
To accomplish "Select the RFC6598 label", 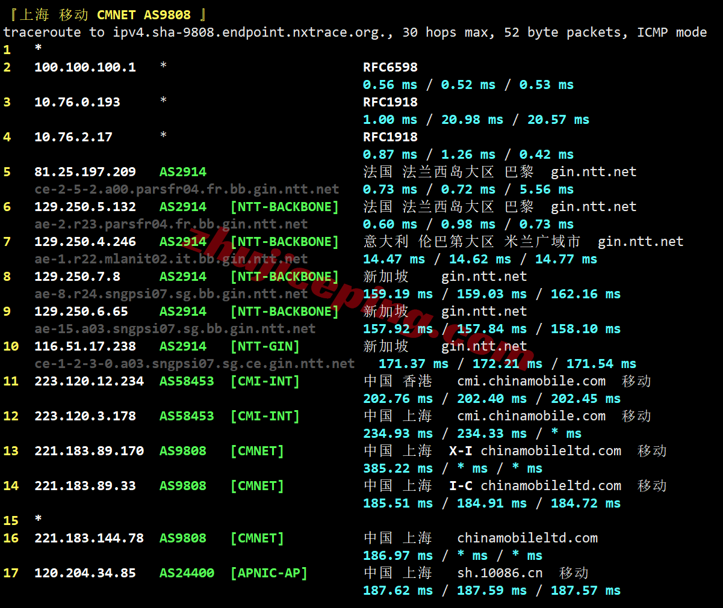I will click(390, 67).
